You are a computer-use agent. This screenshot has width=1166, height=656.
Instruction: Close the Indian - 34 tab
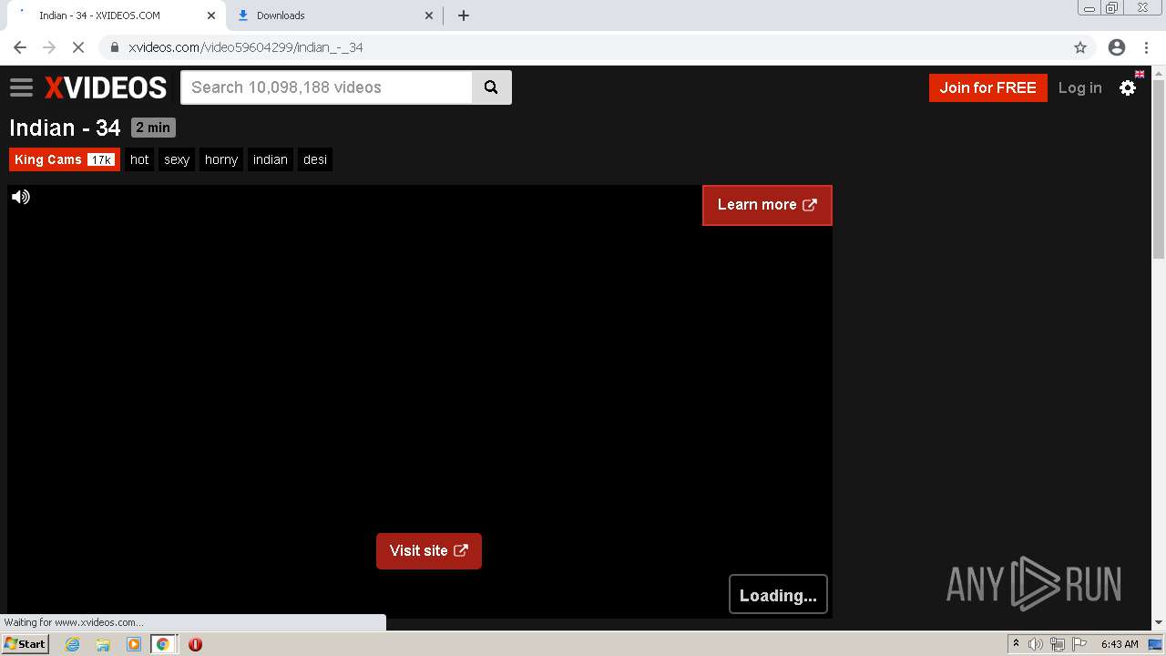(211, 15)
